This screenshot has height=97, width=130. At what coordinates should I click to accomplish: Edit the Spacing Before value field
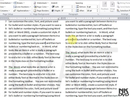click(92, 7)
